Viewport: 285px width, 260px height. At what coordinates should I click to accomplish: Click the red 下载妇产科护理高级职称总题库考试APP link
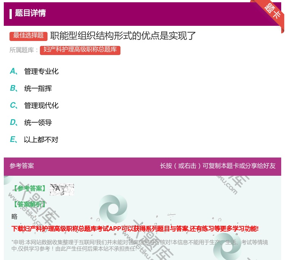[x=135, y=228]
